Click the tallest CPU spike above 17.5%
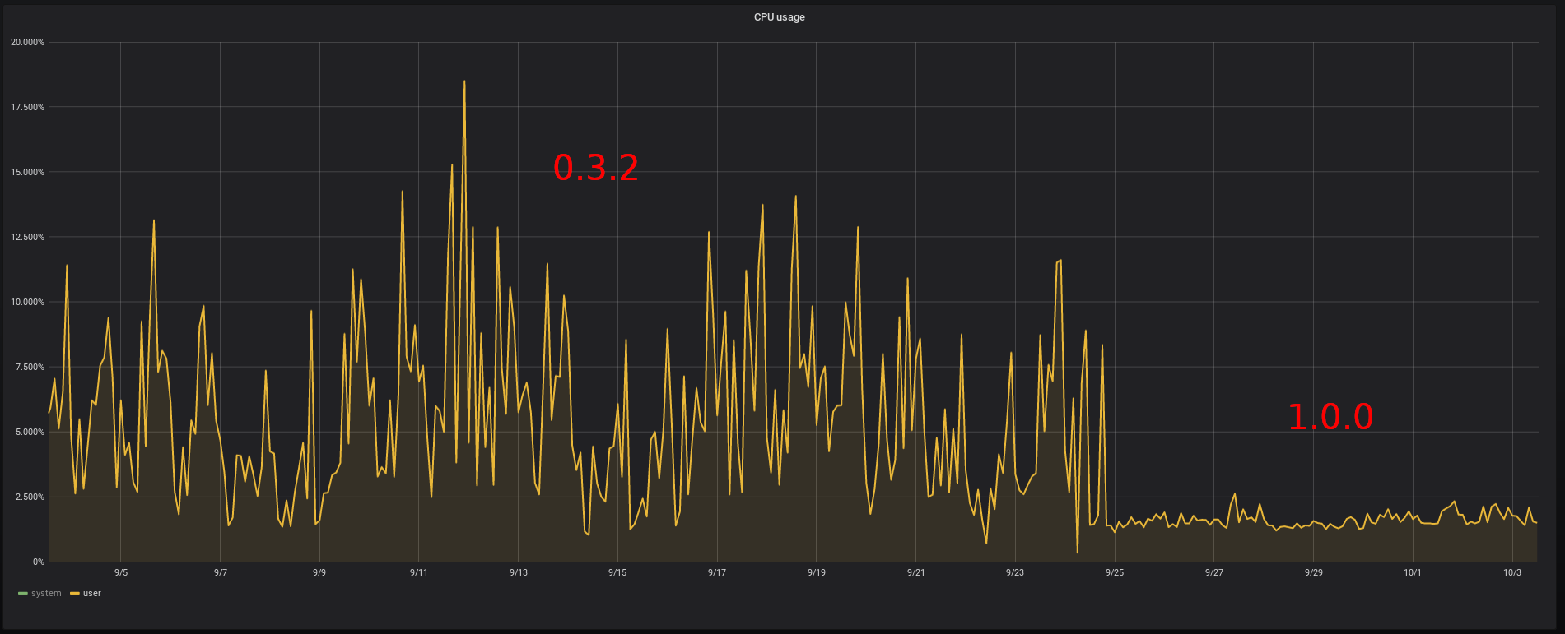The width and height of the screenshot is (1565, 634). click(464, 82)
